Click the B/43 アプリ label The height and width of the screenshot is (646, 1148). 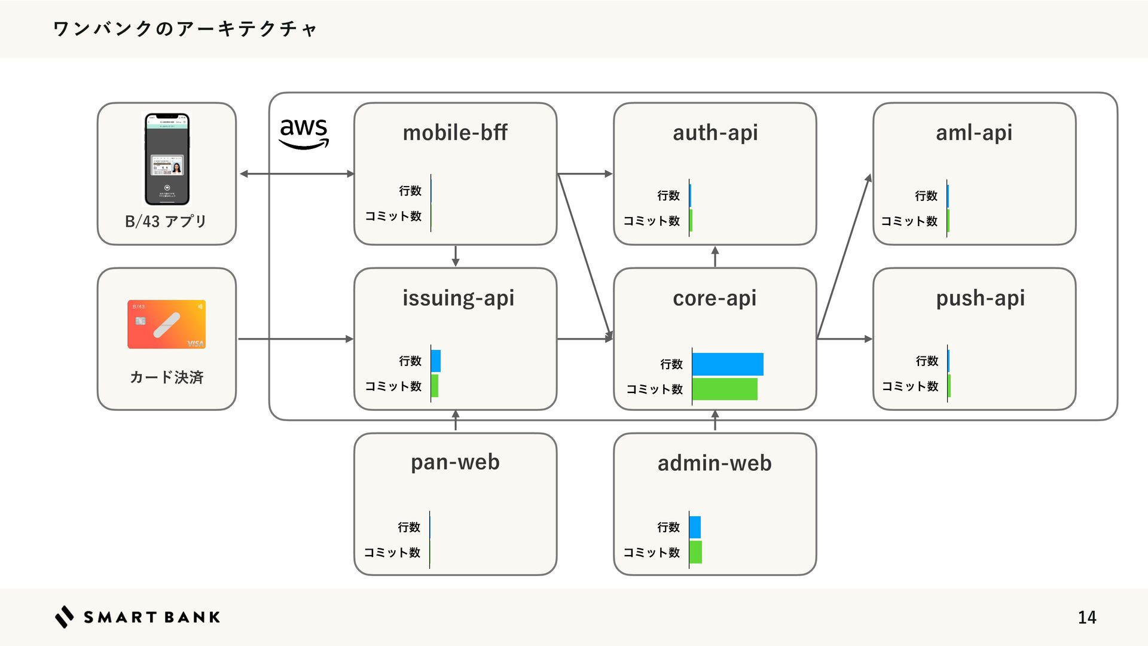[x=166, y=221]
